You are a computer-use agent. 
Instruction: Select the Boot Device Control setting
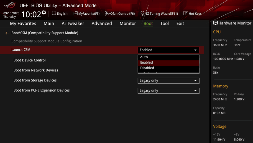(x=30, y=60)
